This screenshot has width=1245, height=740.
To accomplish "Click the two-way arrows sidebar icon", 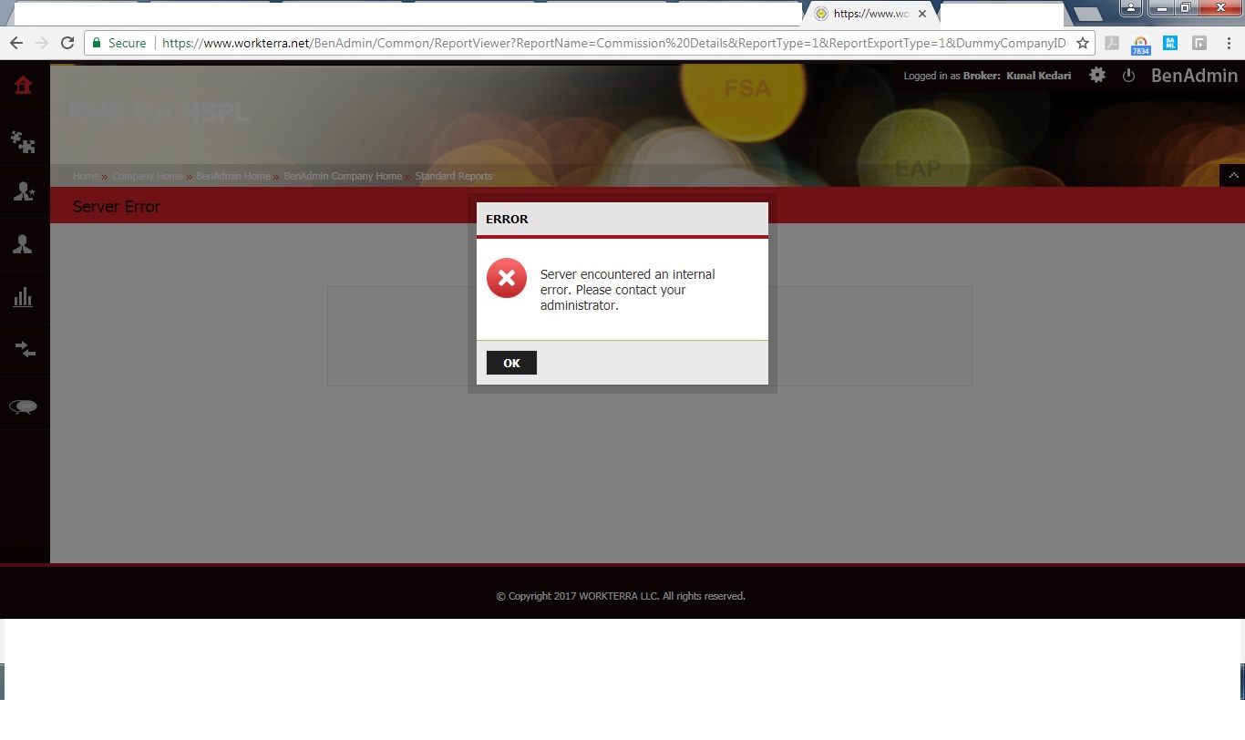I will pyautogui.click(x=25, y=349).
